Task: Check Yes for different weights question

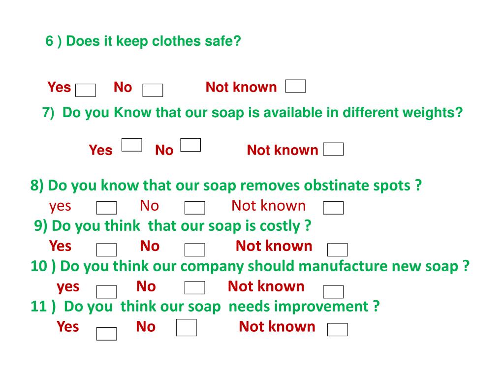Action: click(132, 145)
